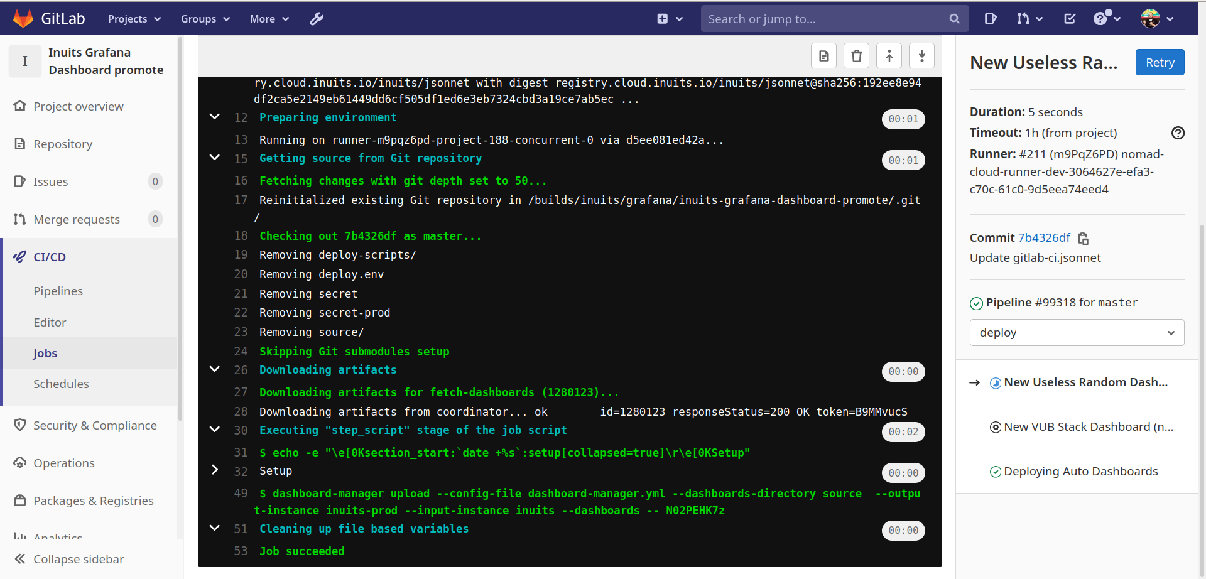Click the pipeline passed status icon
The width and height of the screenshot is (1206, 579).
[x=976, y=303]
